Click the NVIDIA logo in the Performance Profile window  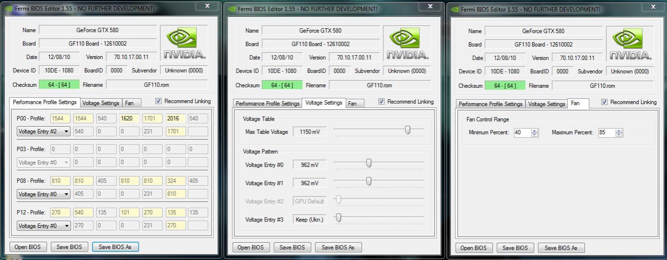[x=184, y=43]
